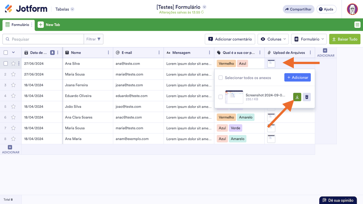Image resolution: width=363 pixels, height=204 pixels.
Task: Open the Formulário view dropdown
Action: pyautogui.click(x=309, y=39)
